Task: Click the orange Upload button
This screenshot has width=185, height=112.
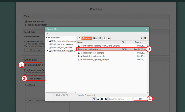Action: tap(87, 38)
